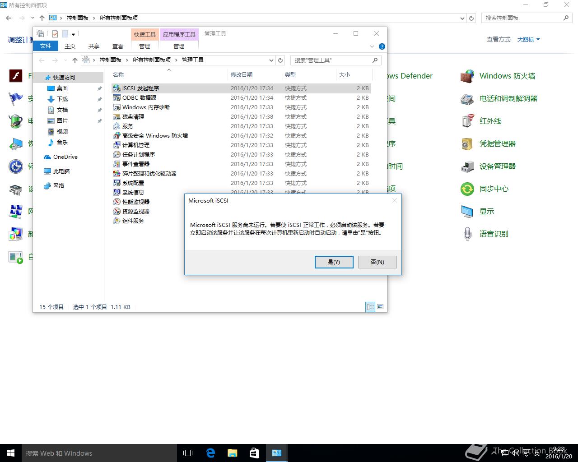Viewport: 578px width, 462px height.
Task: Click the iSCSI 发起程序 shortcut icon
Action: click(117, 88)
